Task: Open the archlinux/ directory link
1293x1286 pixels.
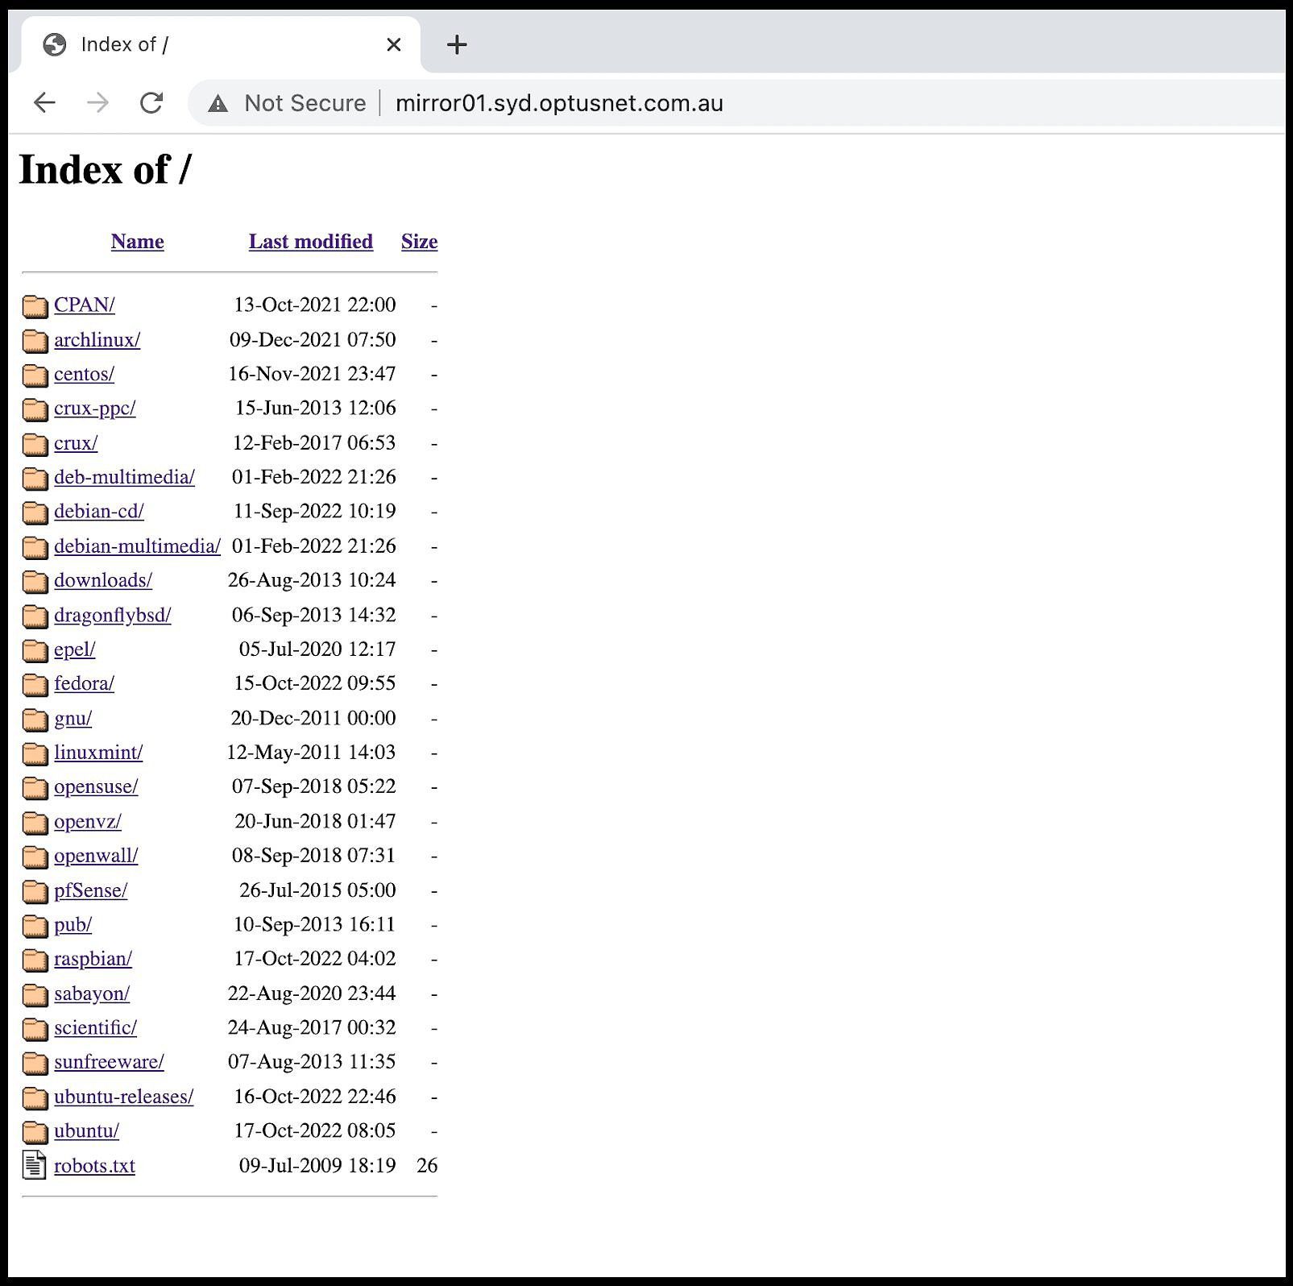Action: click(97, 340)
